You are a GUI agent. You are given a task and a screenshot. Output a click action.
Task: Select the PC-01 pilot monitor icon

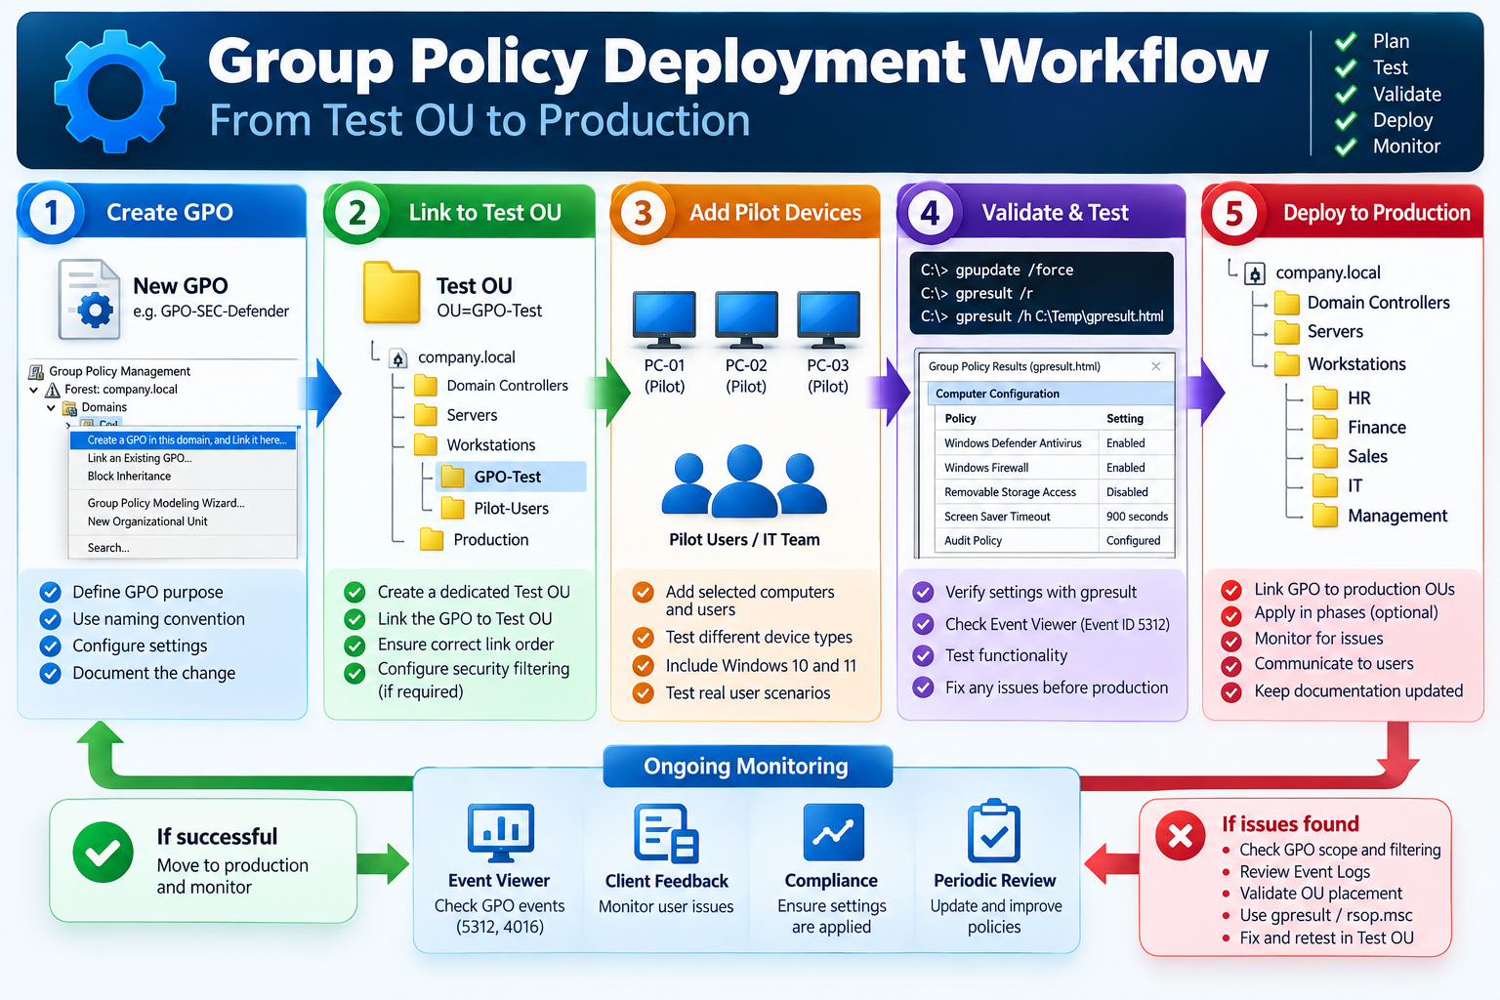[x=664, y=319]
